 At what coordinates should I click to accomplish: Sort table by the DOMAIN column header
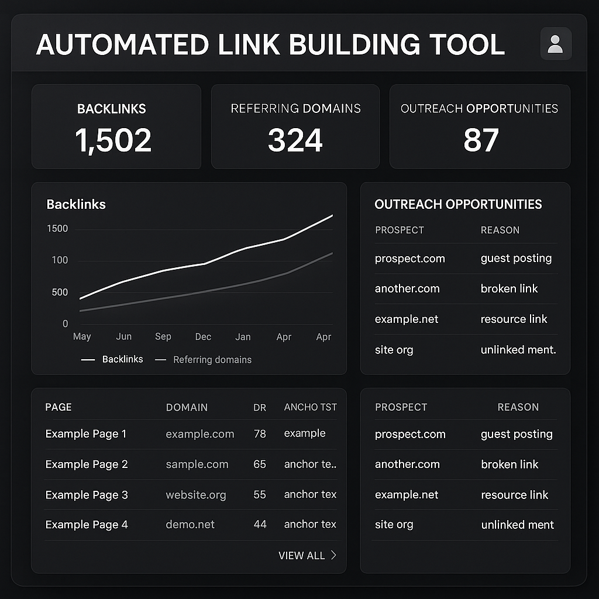point(187,407)
